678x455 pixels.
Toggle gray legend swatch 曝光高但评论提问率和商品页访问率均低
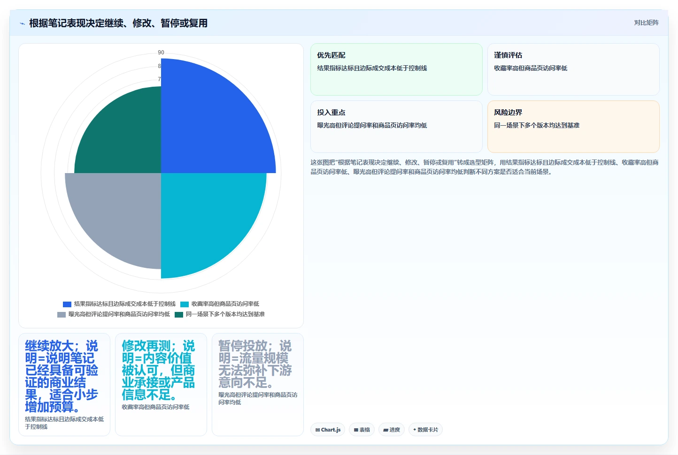(x=62, y=314)
